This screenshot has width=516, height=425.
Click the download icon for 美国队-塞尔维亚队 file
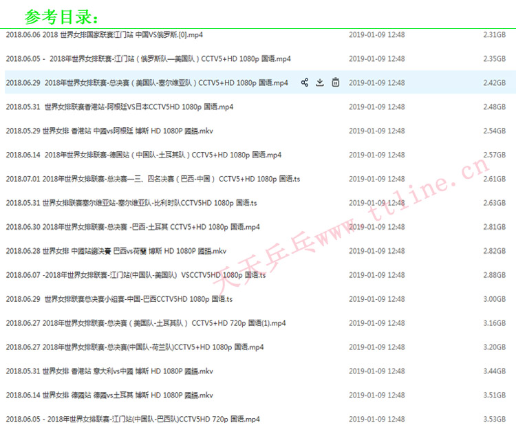[320, 83]
